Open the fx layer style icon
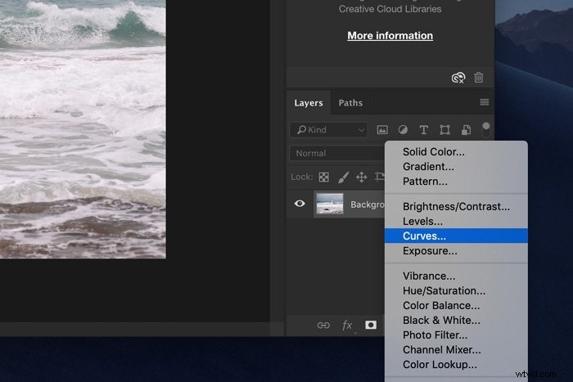Screen dimensions: 573x382 347,325
